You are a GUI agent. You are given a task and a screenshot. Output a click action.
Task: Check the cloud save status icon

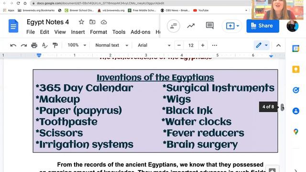pos(104,22)
